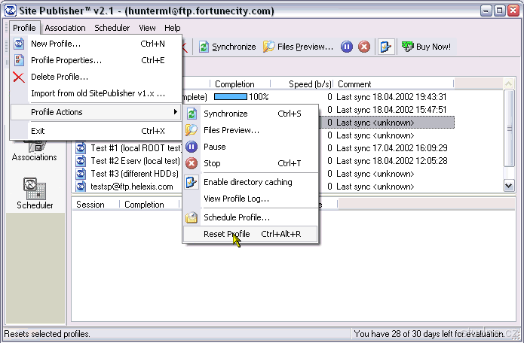This screenshot has width=524, height=343.
Task: Click blue Pause toolbar icon
Action: pyautogui.click(x=347, y=47)
